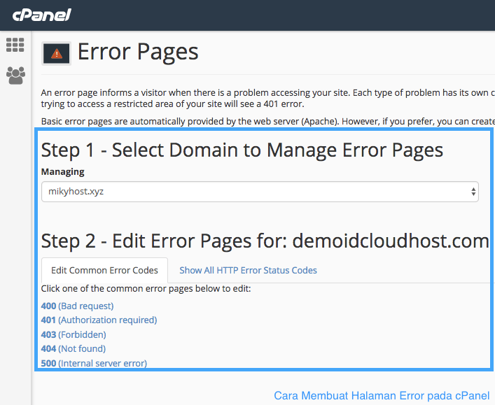This screenshot has width=495, height=405.
Task: Edit the 400 (Bad request) error page
Action: click(77, 306)
